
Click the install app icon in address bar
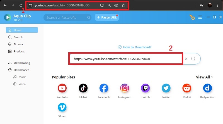click(x=102, y=5)
